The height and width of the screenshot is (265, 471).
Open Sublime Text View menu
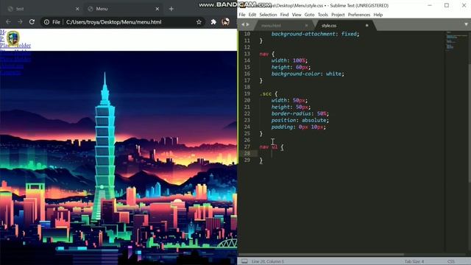point(297,15)
